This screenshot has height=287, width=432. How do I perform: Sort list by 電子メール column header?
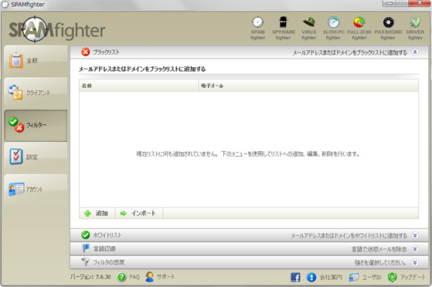[308, 86]
